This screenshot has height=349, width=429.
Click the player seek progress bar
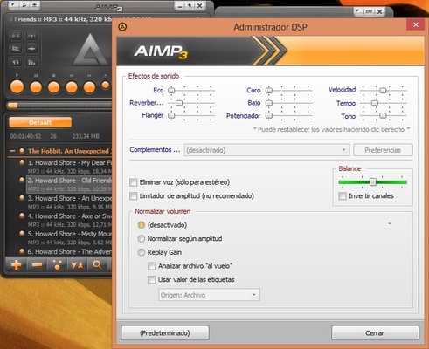tap(59, 106)
